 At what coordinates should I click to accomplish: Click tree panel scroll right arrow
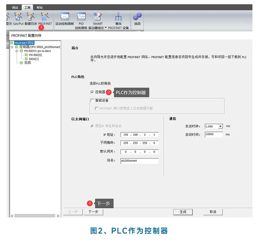point(58,216)
